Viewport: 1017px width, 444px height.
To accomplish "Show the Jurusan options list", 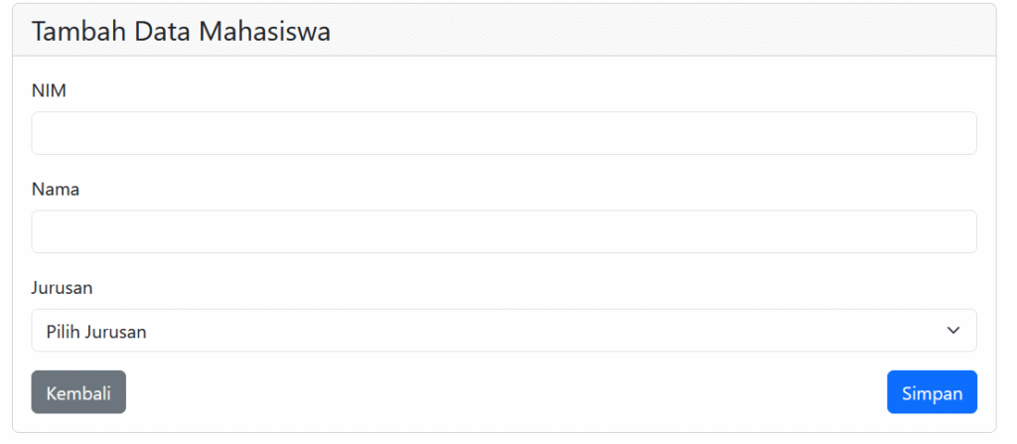I will coord(504,331).
